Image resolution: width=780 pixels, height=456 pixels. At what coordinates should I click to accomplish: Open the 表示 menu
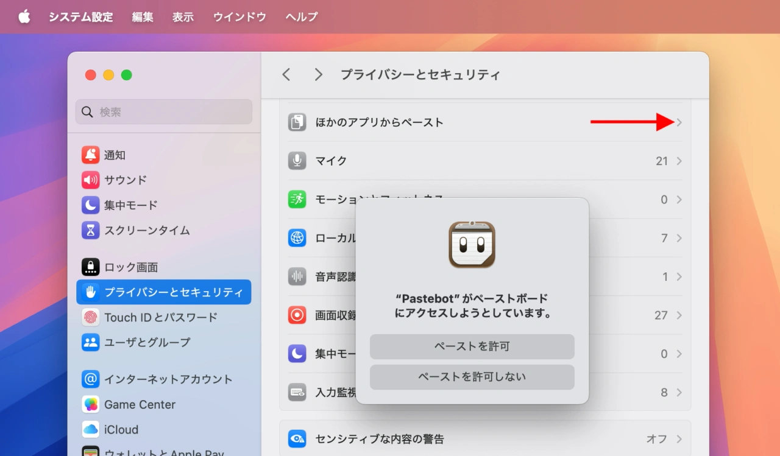pos(183,17)
